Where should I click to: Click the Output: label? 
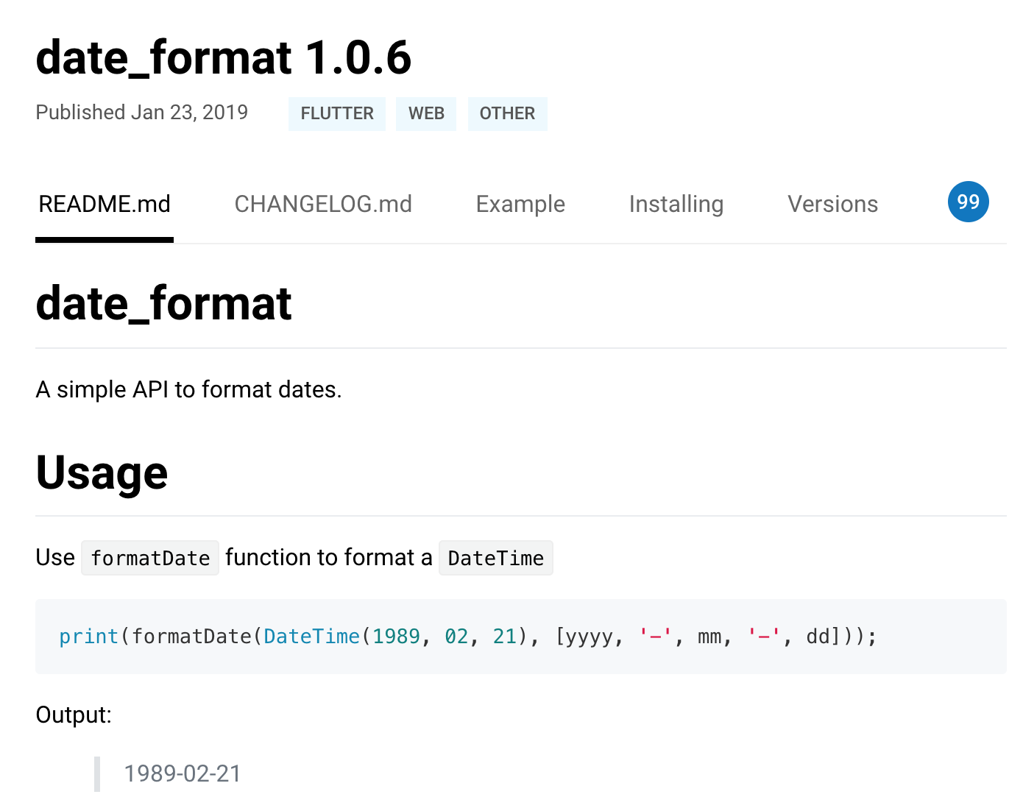click(x=74, y=715)
